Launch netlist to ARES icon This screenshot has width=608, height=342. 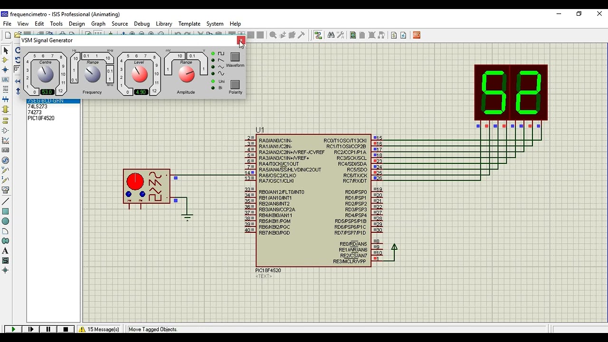(417, 35)
